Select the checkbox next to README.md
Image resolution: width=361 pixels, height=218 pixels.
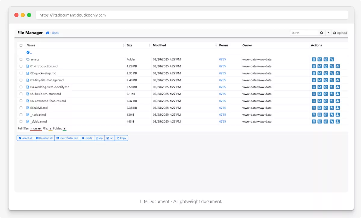[x=21, y=108]
